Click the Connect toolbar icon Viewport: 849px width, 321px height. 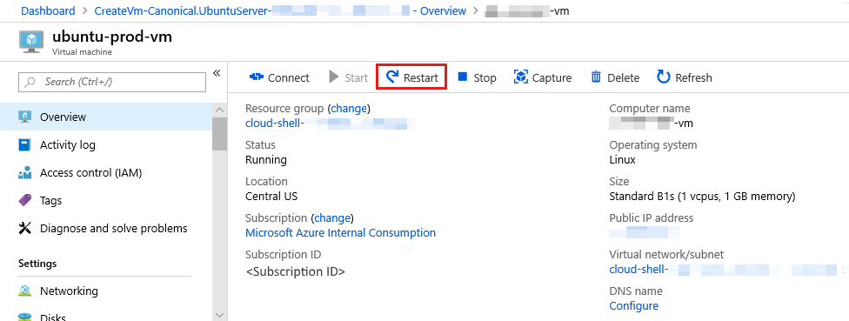coord(256,77)
